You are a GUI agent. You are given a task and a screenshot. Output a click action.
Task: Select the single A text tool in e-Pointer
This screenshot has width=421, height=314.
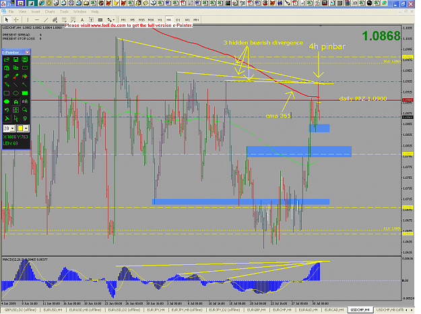(16, 102)
